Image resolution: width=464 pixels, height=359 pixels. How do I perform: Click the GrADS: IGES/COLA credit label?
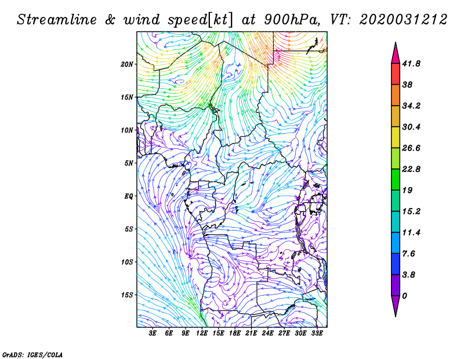tap(32, 355)
